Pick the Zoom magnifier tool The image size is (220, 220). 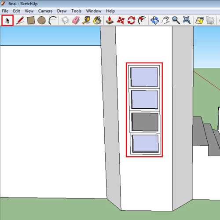click(176, 20)
